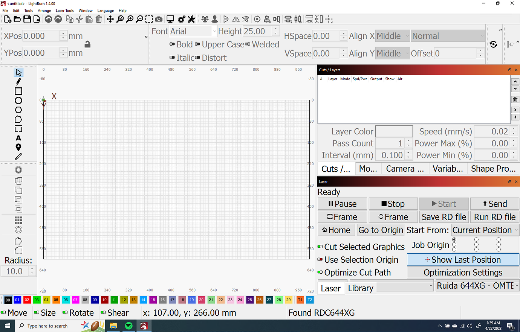Open the Arrange menu
The width and height of the screenshot is (520, 332).
[x=44, y=10]
